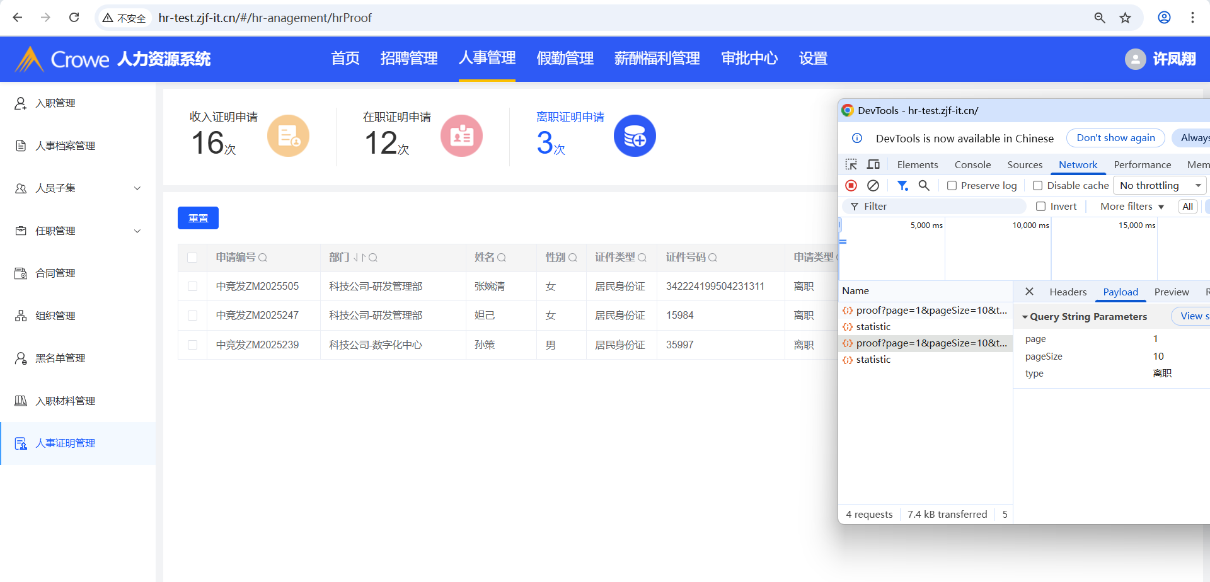Click the Don't show again button
Viewport: 1210px width, 582px height.
(x=1115, y=138)
